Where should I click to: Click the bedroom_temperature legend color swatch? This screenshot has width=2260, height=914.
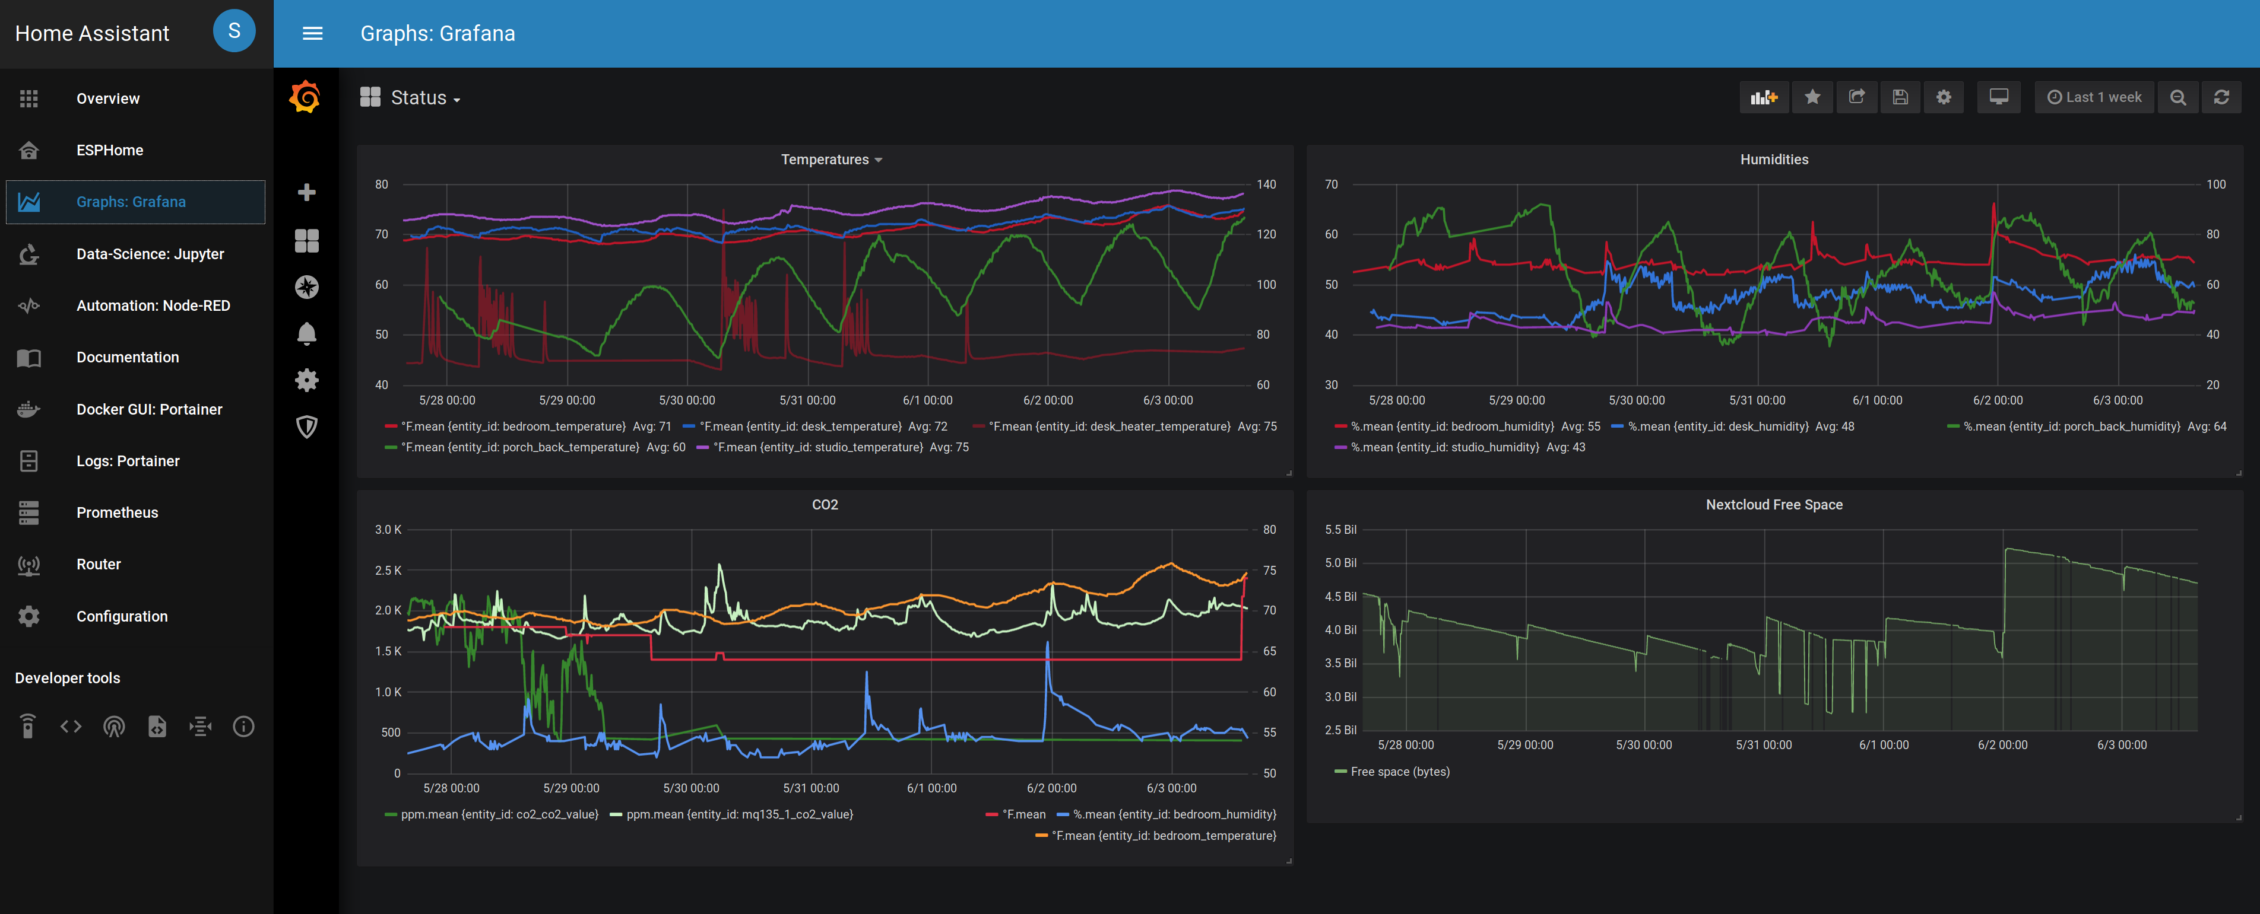[391, 427]
